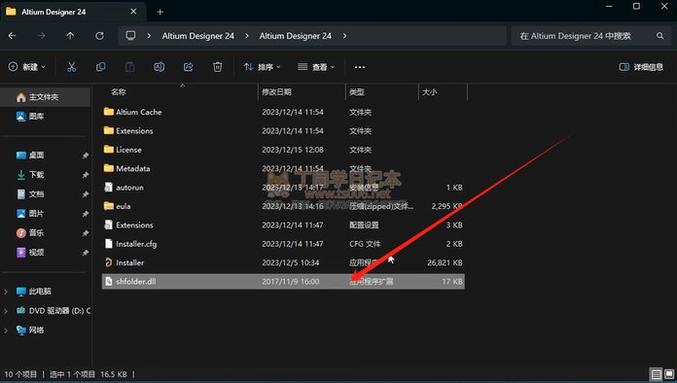
Task: Open the 查看 view dropdown
Action: pos(316,67)
